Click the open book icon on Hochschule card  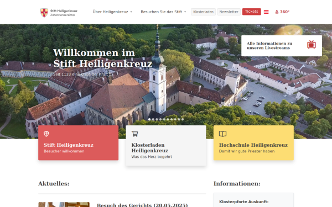222,134
